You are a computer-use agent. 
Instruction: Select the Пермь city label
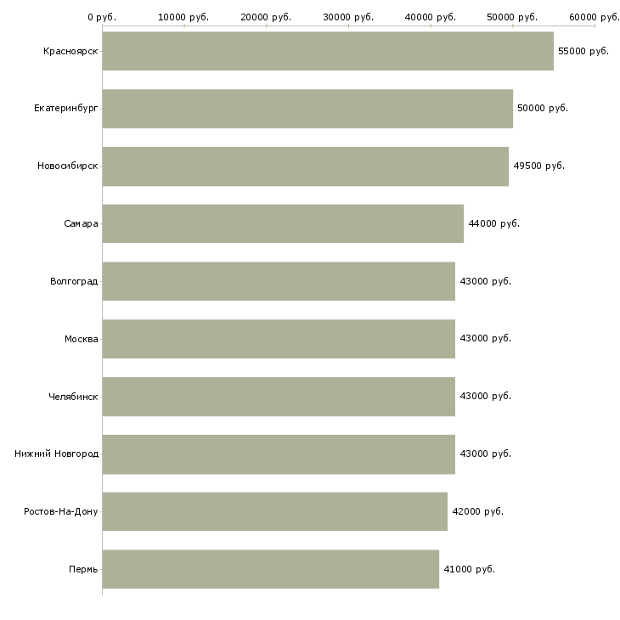click(83, 569)
